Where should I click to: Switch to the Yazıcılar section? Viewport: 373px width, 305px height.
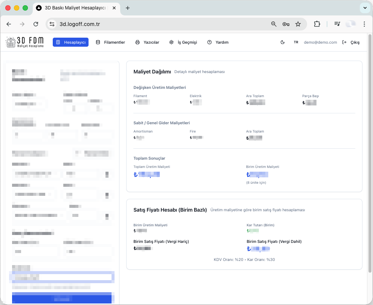pyautogui.click(x=147, y=42)
